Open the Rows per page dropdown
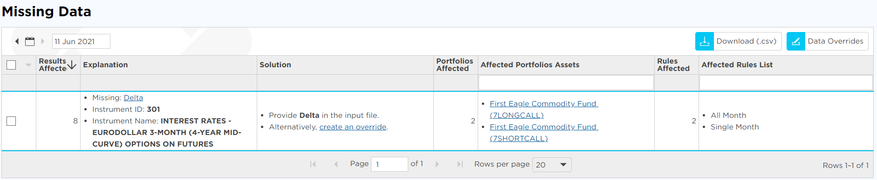This screenshot has width=877, height=180. (552, 165)
